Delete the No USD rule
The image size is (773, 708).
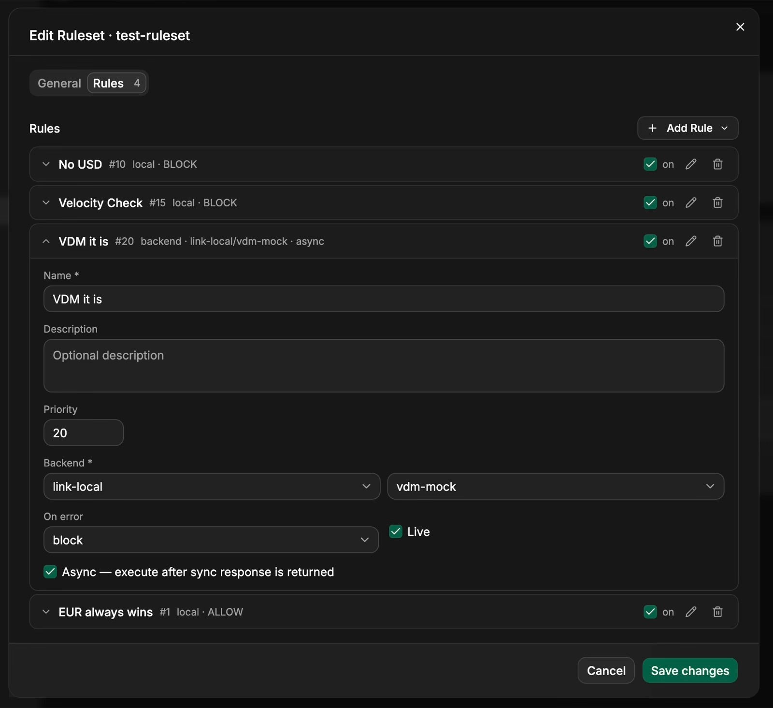(x=717, y=164)
